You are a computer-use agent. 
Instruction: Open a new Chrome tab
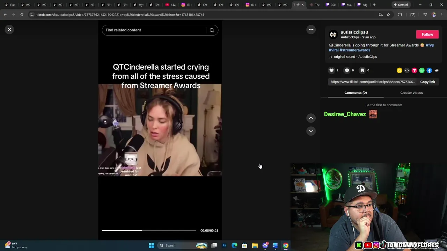(374, 5)
